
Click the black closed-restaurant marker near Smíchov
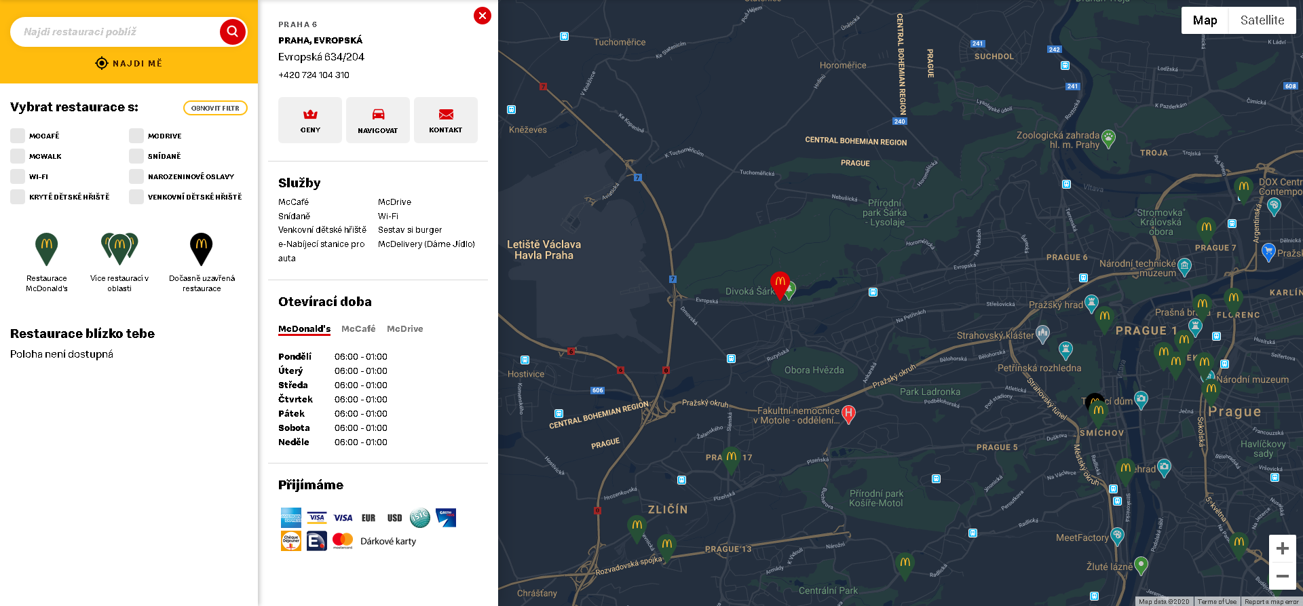(1094, 400)
